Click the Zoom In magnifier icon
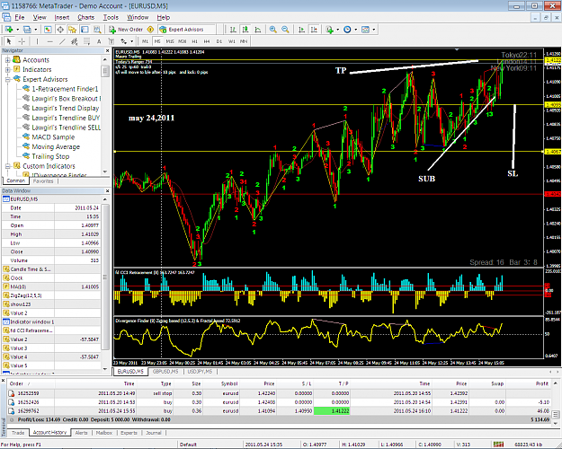 pos(273,30)
